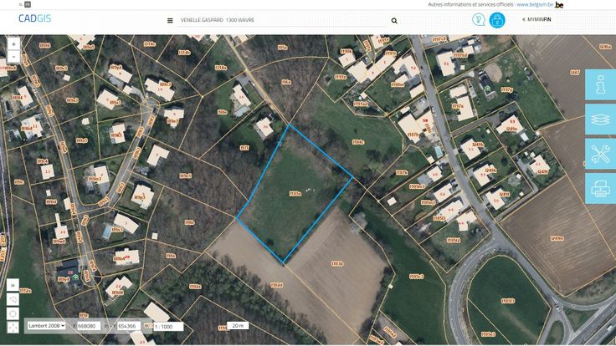This screenshot has height=346, width=616.
Task: Click the 1:1000 scale input box
Action: [x=168, y=327]
